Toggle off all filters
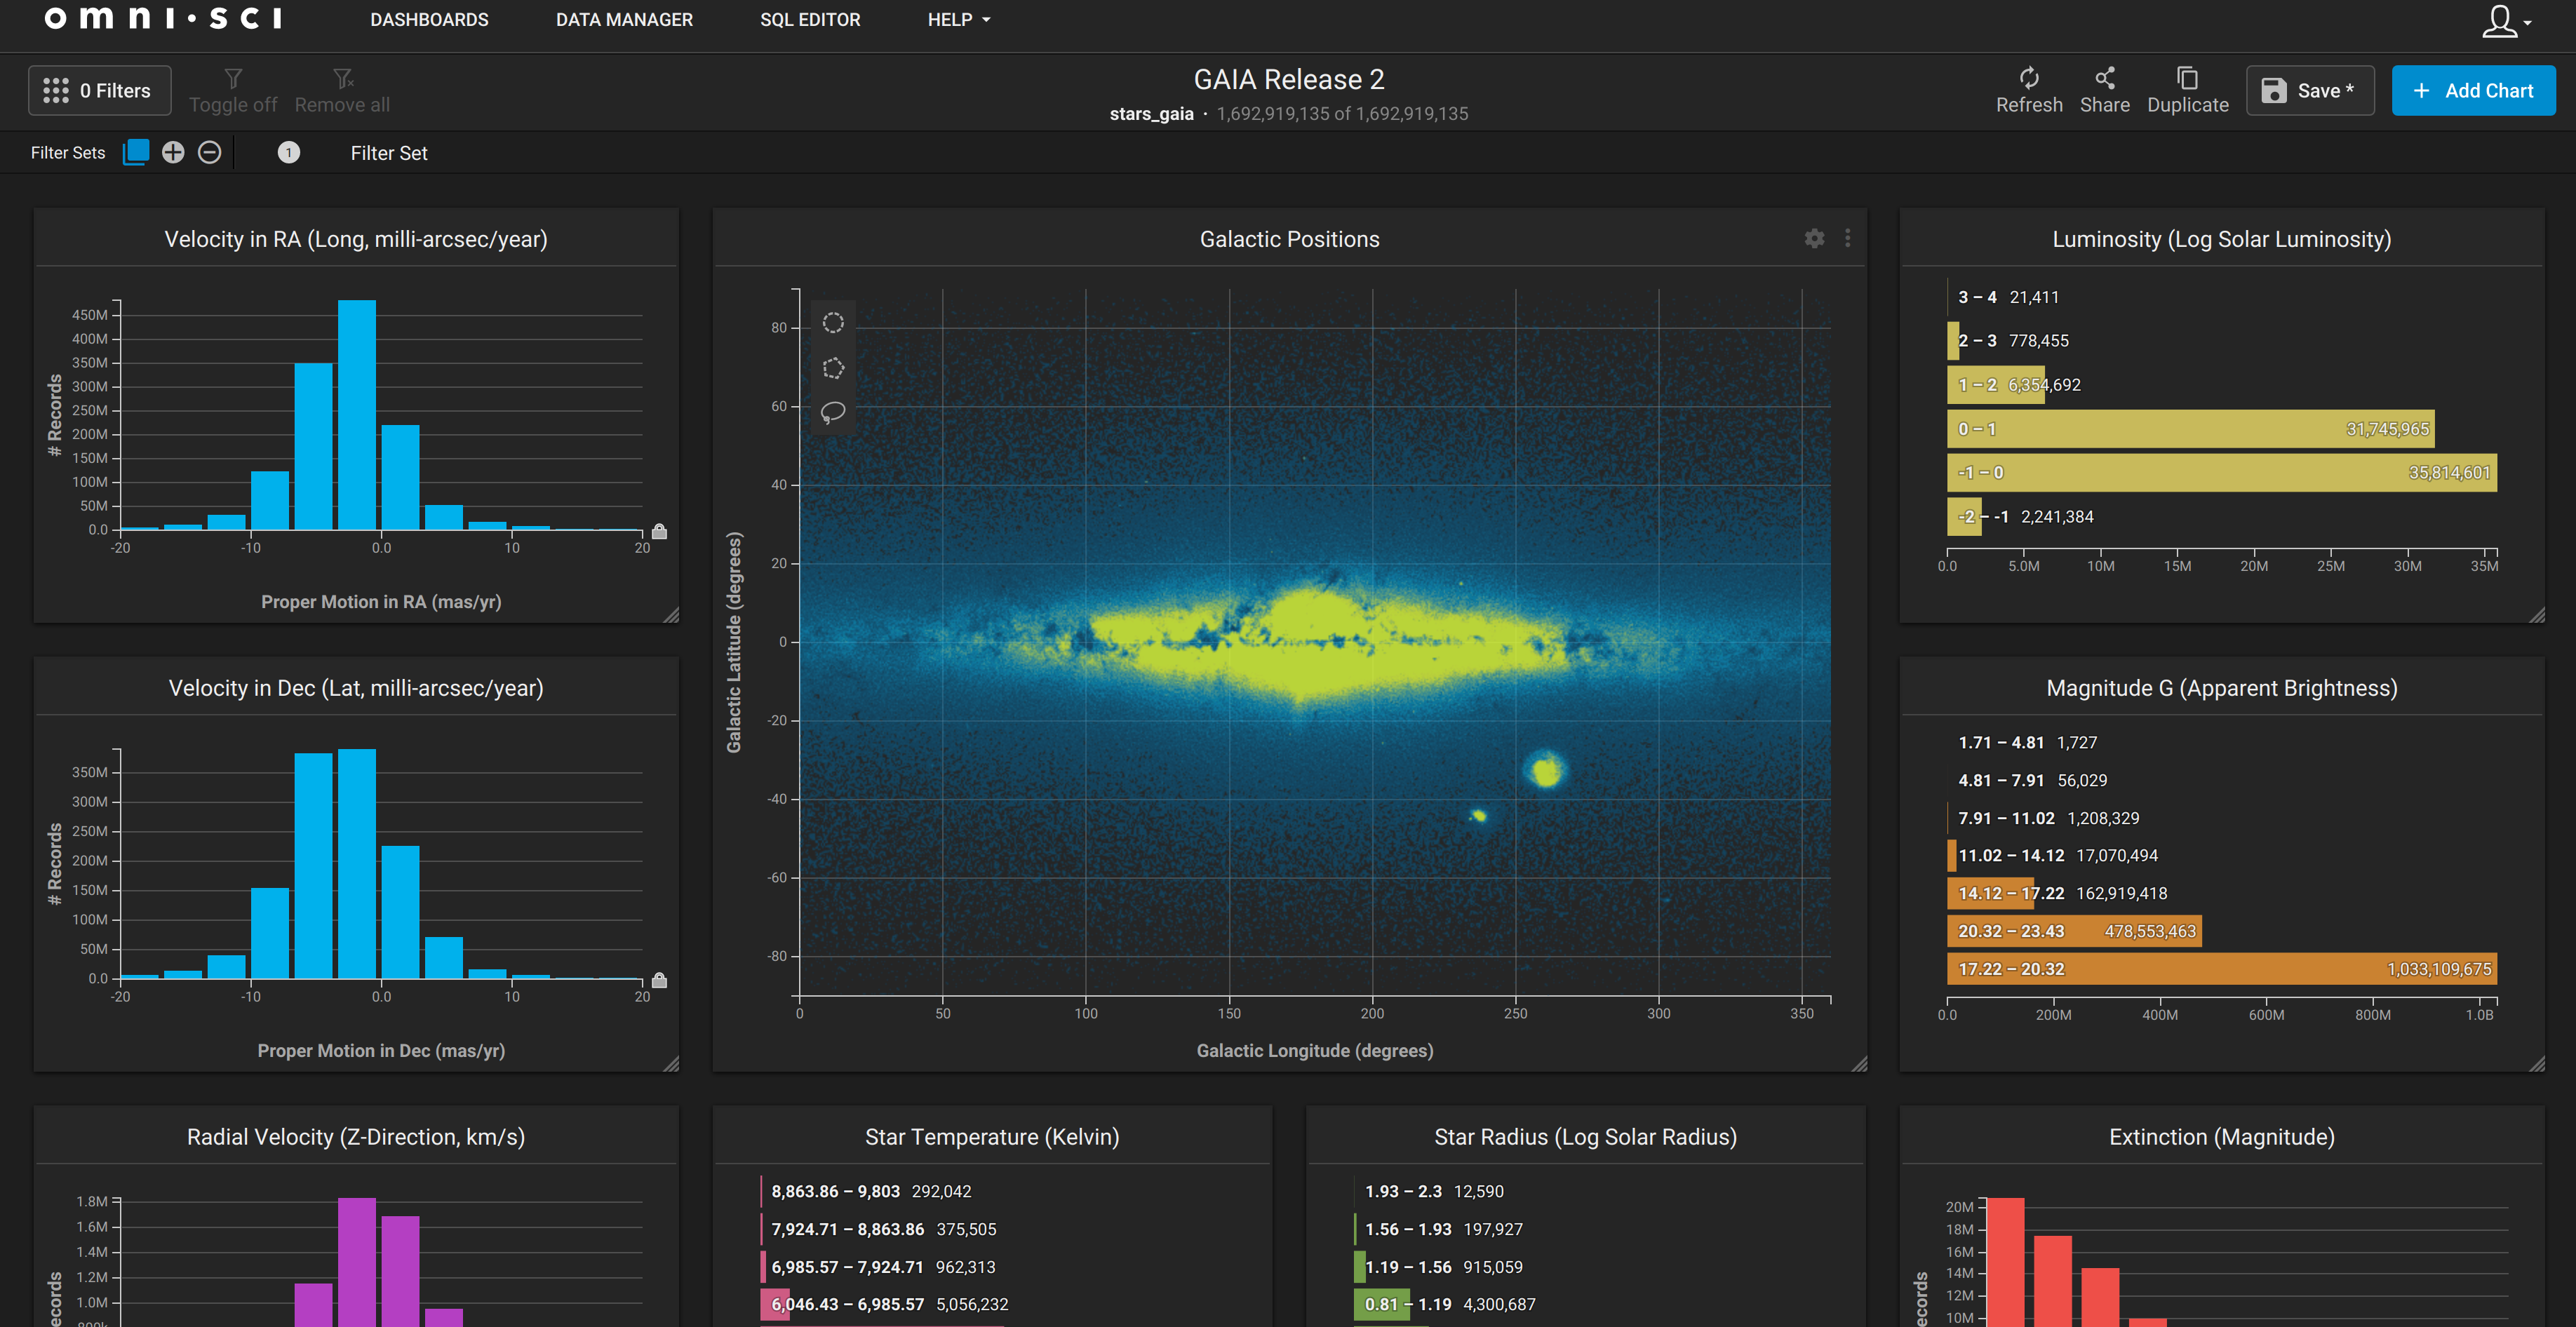The width and height of the screenshot is (2576, 1327). 233,91
